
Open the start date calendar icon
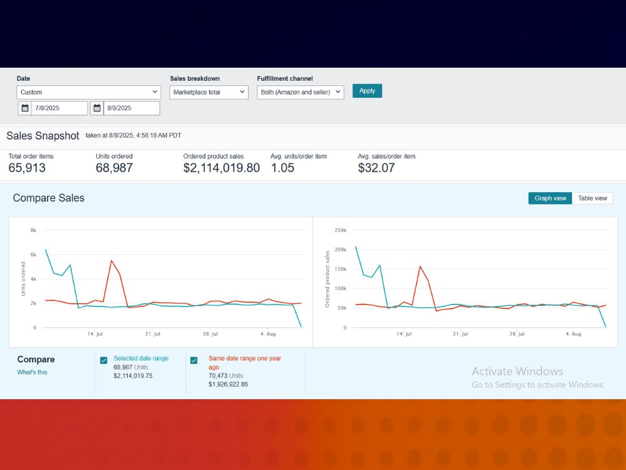(x=25, y=108)
